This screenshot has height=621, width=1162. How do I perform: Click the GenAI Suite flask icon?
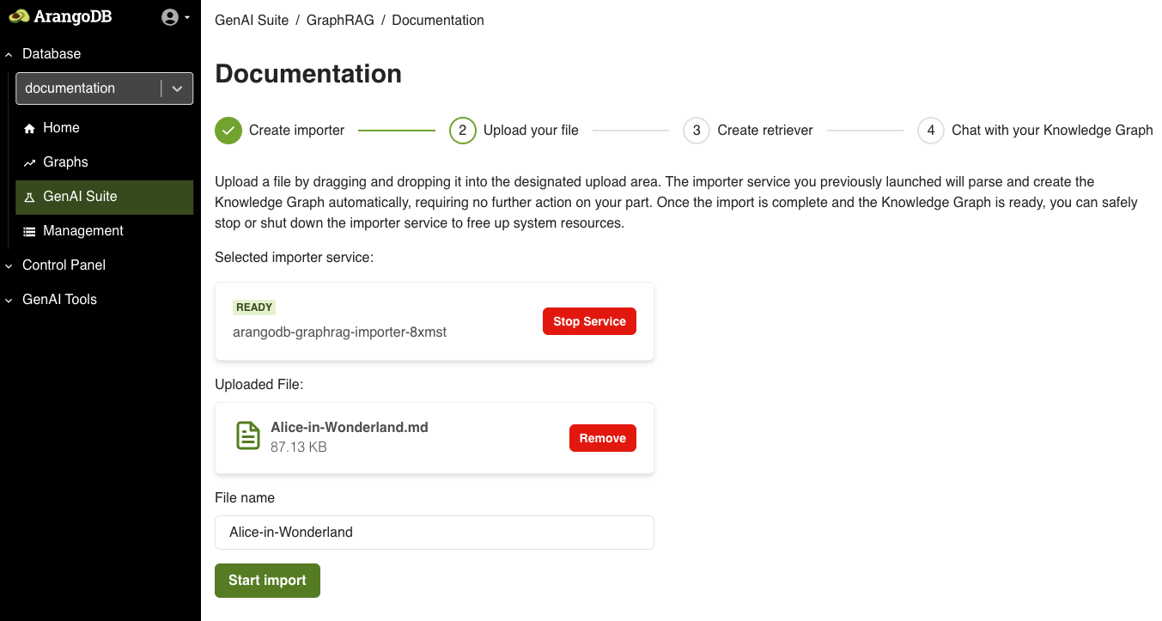click(x=29, y=197)
